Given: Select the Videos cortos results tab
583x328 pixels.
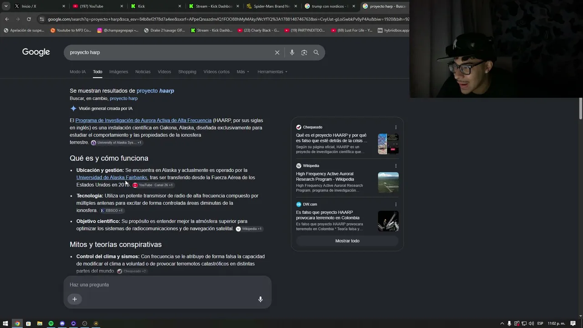Looking at the screenshot, I should click(216, 72).
